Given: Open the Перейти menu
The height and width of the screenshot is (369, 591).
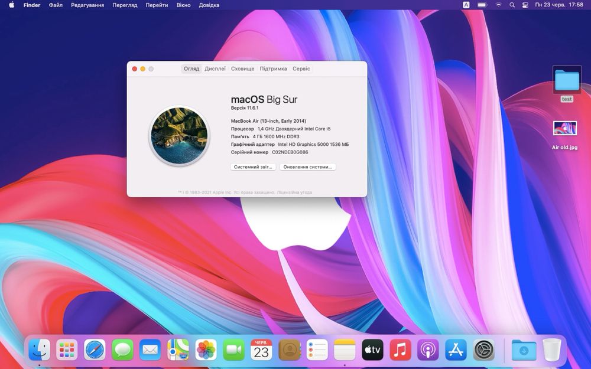Looking at the screenshot, I should pos(157,5).
